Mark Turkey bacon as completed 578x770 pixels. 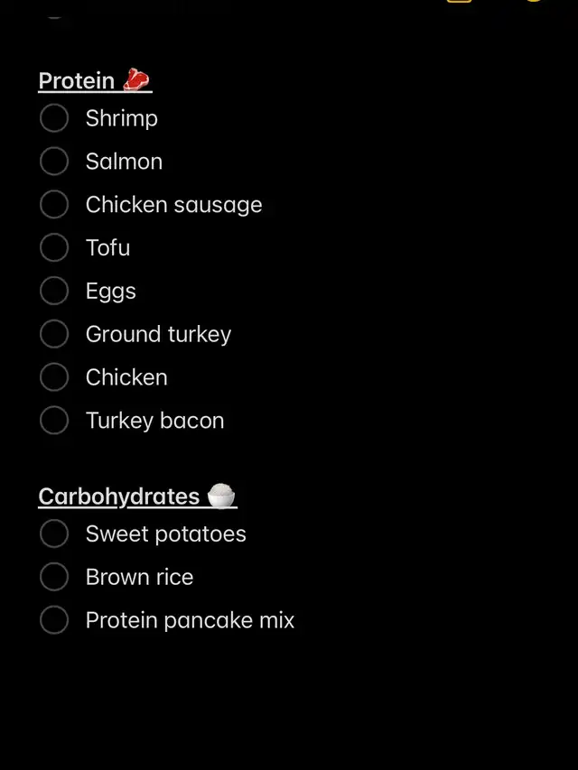click(54, 421)
